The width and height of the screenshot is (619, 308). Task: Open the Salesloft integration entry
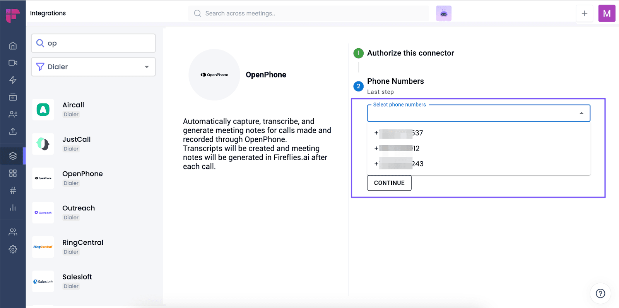point(93,281)
